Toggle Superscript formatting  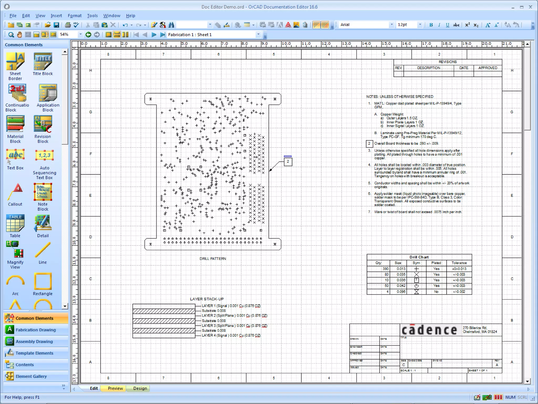pos(467,25)
